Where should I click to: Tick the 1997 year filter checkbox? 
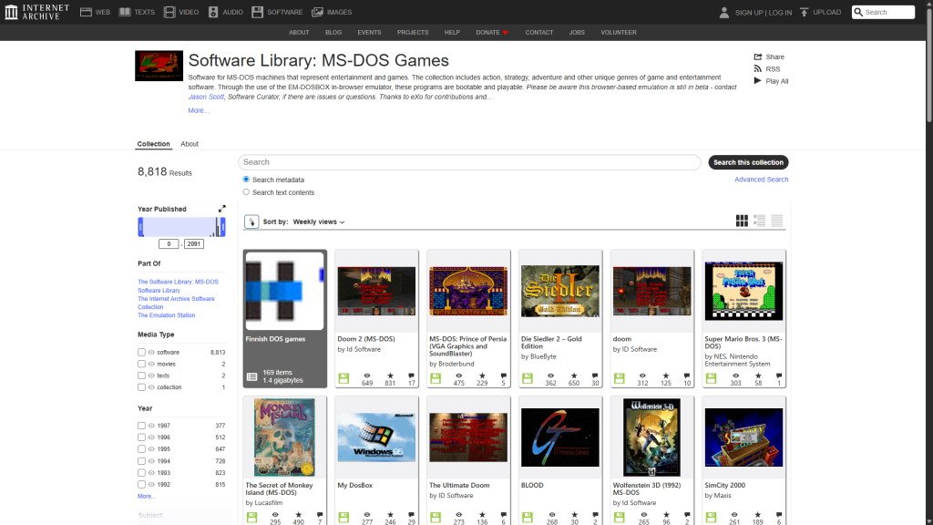coord(141,426)
